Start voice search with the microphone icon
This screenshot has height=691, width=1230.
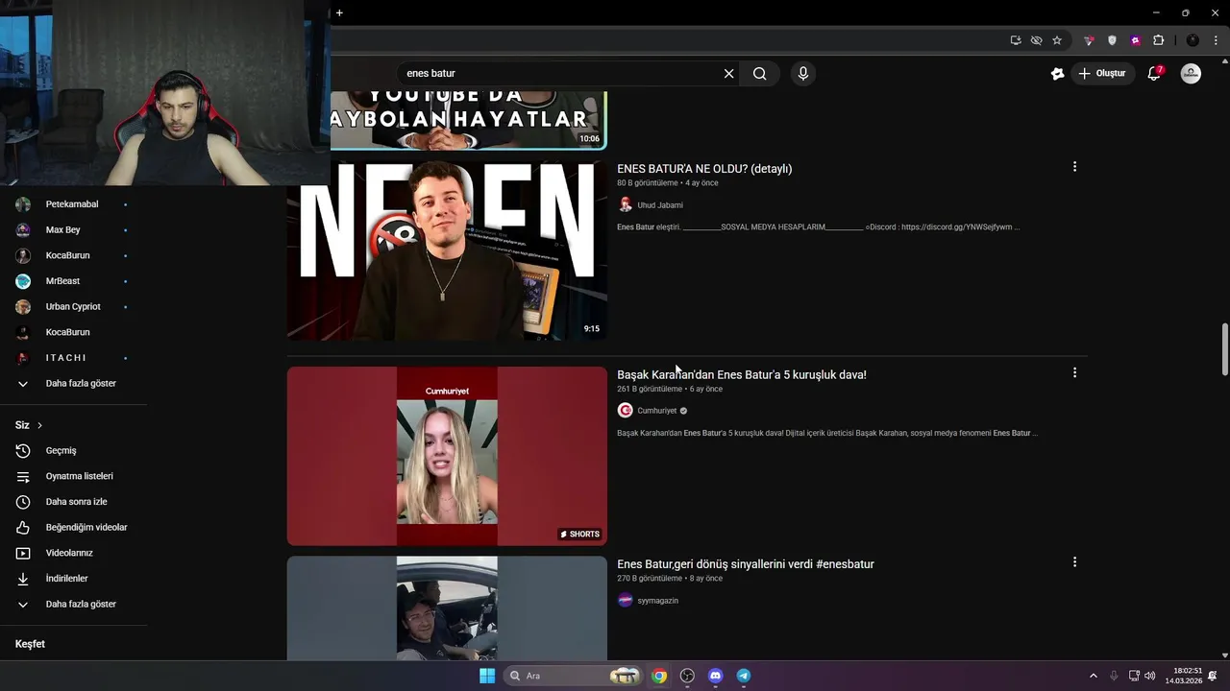[x=803, y=73]
